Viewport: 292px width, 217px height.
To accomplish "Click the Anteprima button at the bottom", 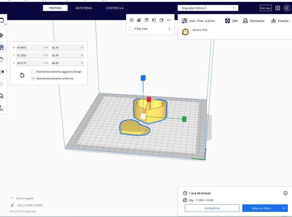I will click(x=212, y=208).
